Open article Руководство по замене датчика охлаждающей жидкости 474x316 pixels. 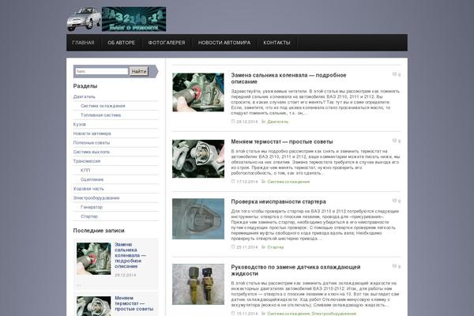pyautogui.click(x=295, y=270)
